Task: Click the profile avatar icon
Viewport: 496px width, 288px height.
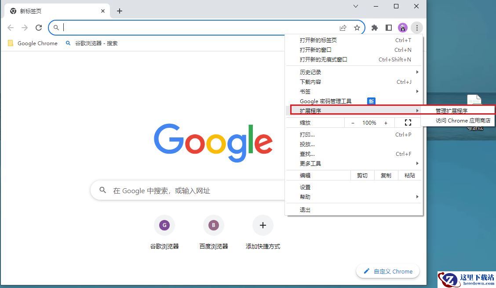Action: click(403, 28)
